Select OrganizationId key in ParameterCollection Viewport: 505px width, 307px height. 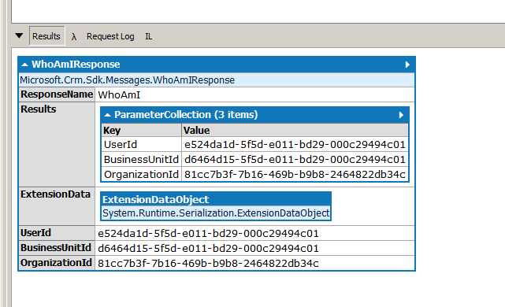(141, 175)
